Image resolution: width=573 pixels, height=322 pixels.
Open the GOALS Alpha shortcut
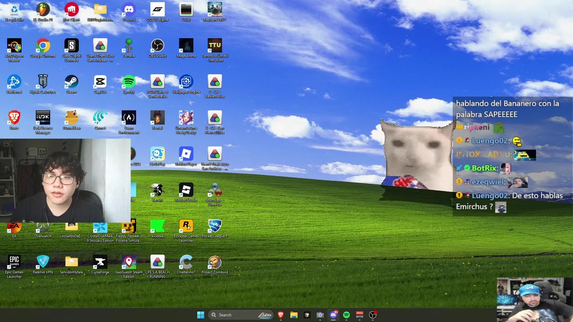click(158, 12)
